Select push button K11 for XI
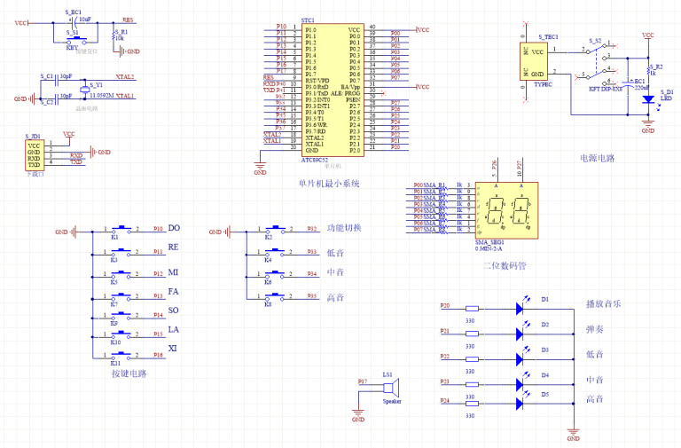The image size is (681, 448). pyautogui.click(x=121, y=356)
